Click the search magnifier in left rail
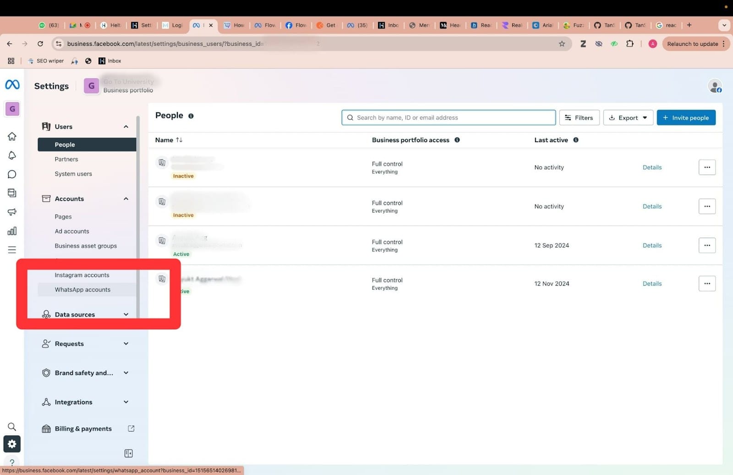This screenshot has height=475, width=733. [12, 426]
